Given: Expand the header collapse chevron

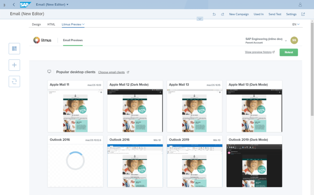Looking at the screenshot, I should pyautogui.click(x=200, y=19).
